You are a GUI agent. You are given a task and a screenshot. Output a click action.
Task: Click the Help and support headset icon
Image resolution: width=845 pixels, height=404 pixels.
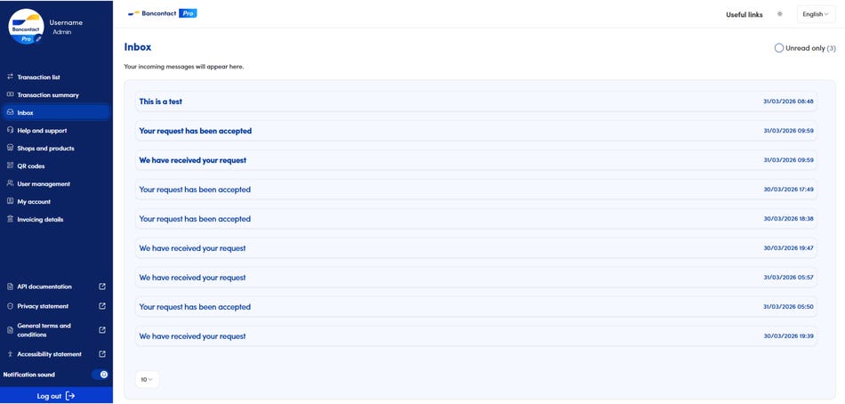tap(10, 131)
